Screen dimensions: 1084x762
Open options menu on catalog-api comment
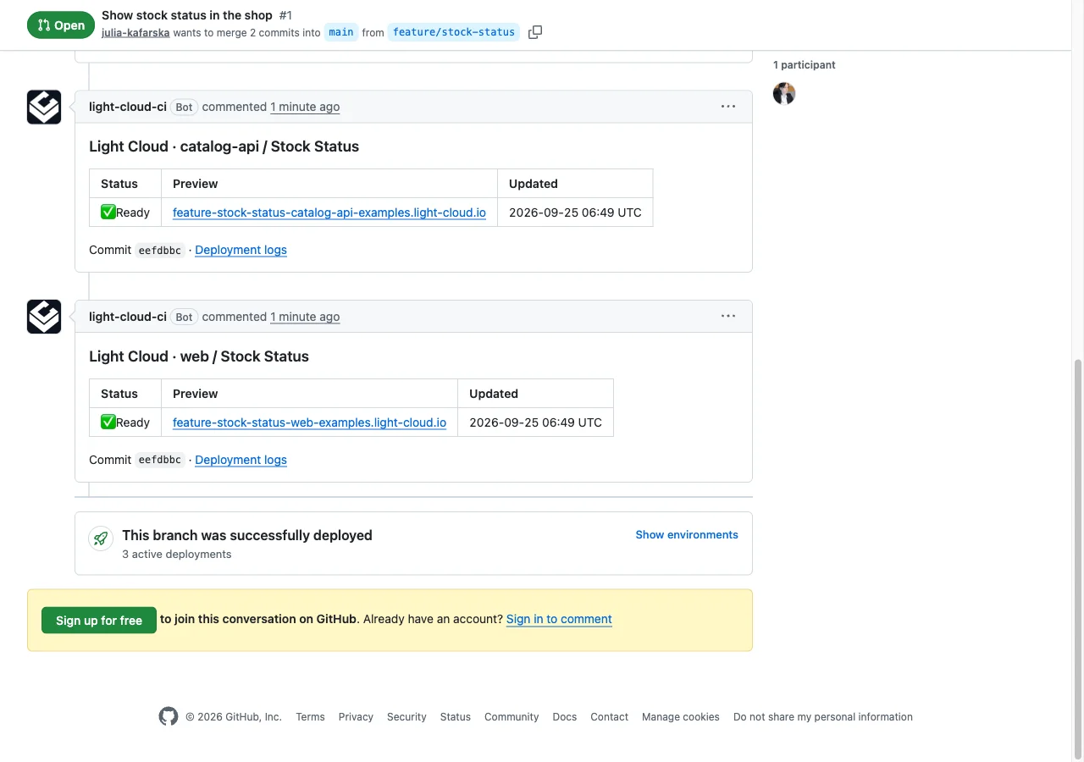728,107
